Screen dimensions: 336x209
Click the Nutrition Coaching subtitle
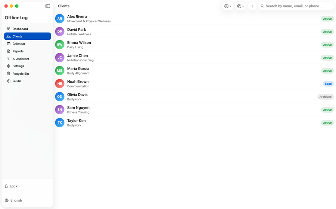coord(80,60)
